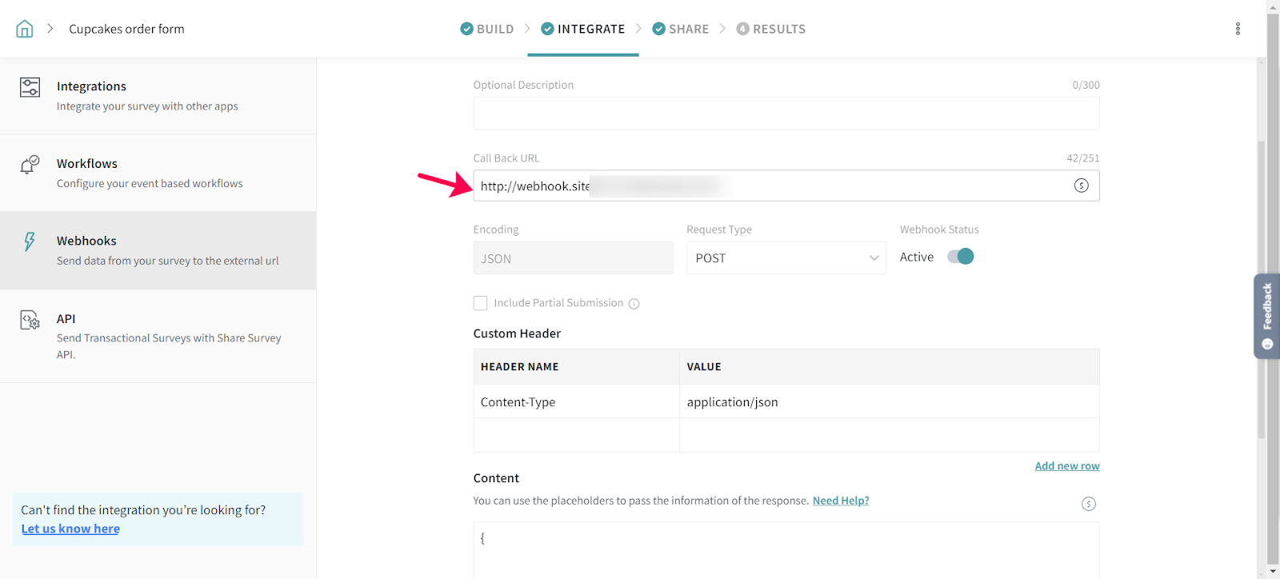Click the Workflows bell icon
This screenshot has height=579, width=1280.
click(30, 165)
